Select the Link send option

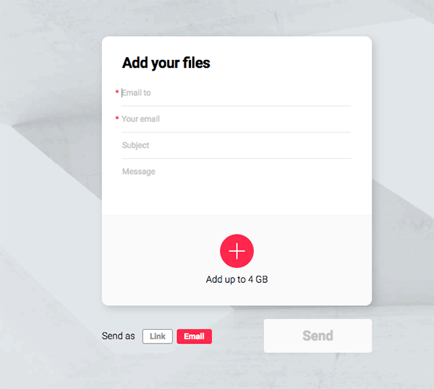point(158,336)
